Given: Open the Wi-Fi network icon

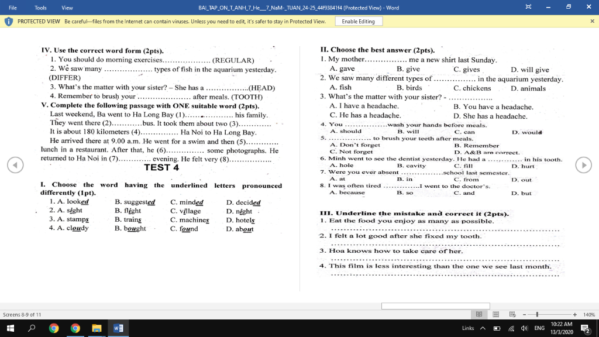Looking at the screenshot, I should 511,328.
